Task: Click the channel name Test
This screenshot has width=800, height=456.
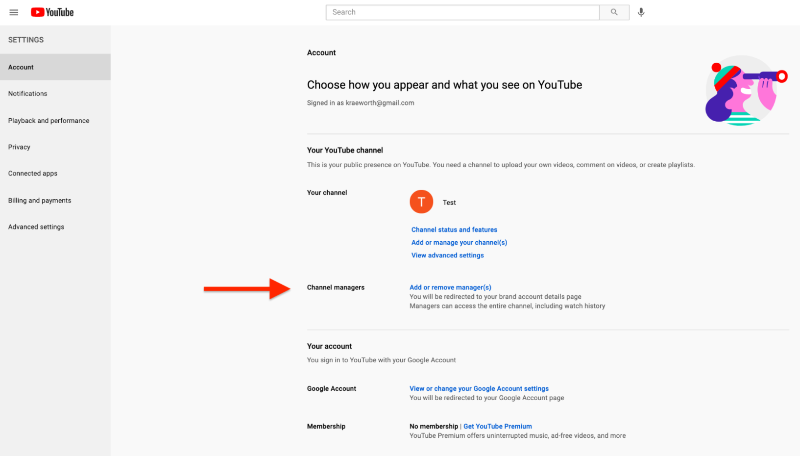Action: tap(449, 203)
